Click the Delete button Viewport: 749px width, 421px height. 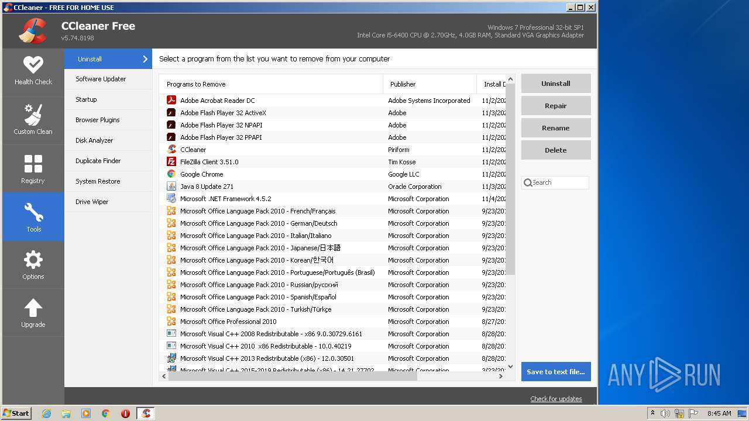pyautogui.click(x=556, y=150)
